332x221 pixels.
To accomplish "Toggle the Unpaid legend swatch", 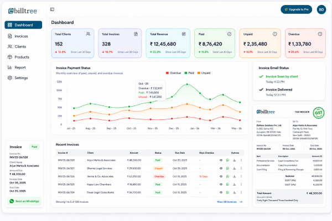I will click(x=199, y=73).
